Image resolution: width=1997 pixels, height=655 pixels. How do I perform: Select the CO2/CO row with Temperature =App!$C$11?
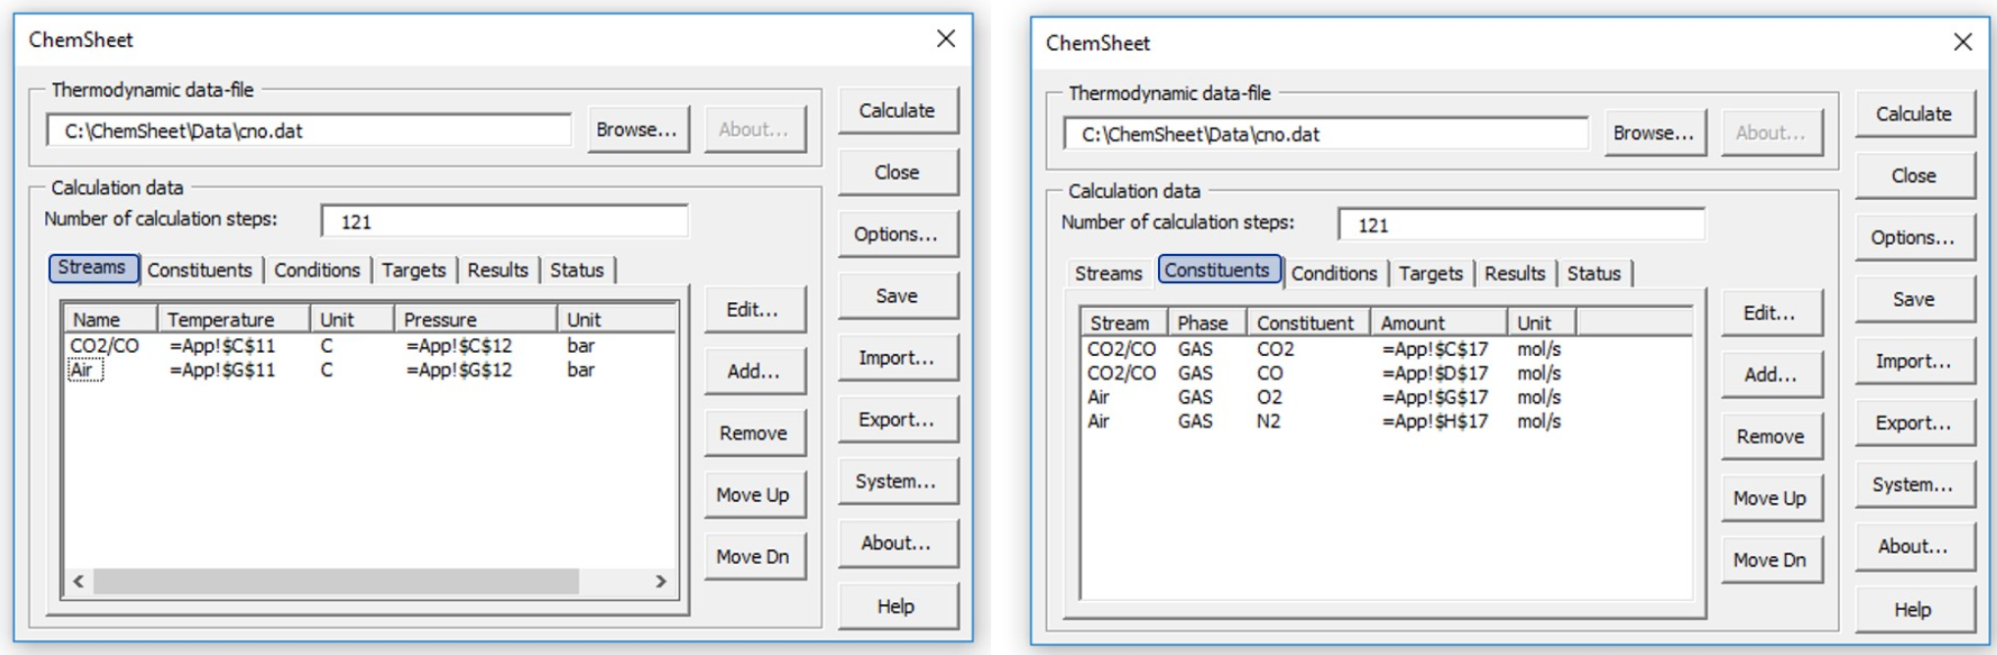click(x=104, y=346)
